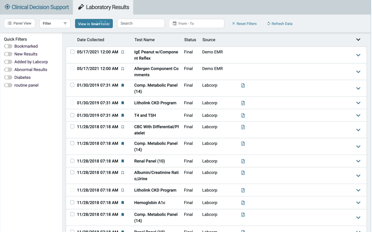Screen dimensions: 372x232
Task: Click bookmark icon on Allergen Component Comments
Action: 123,69
